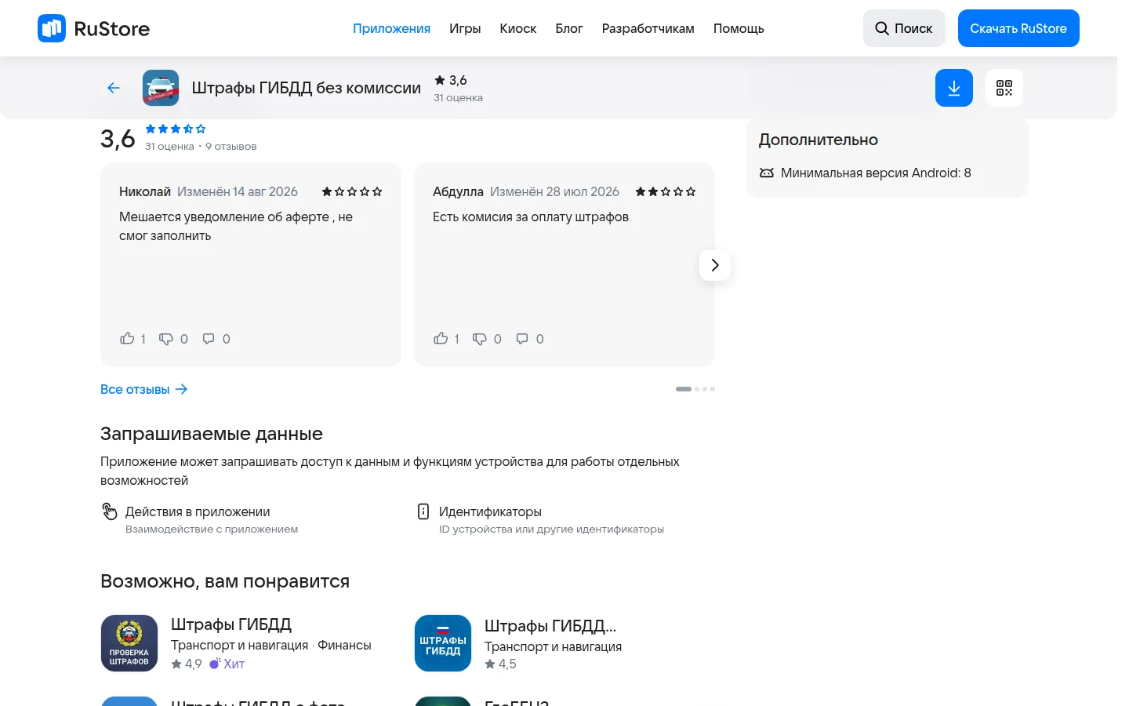The image size is (1129, 706).
Task: Open the Помощь page
Action: coord(739,28)
